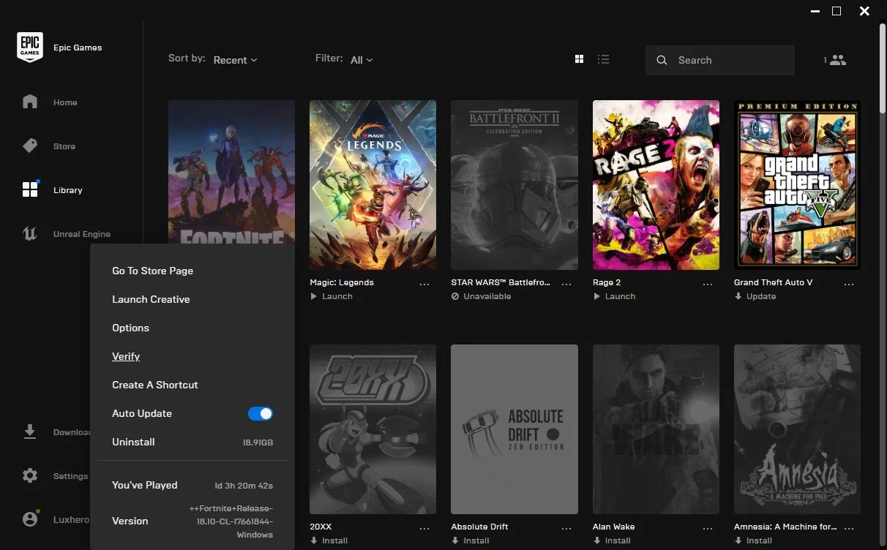Choose Go To Store Page
Image resolution: width=887 pixels, height=550 pixels.
point(152,271)
